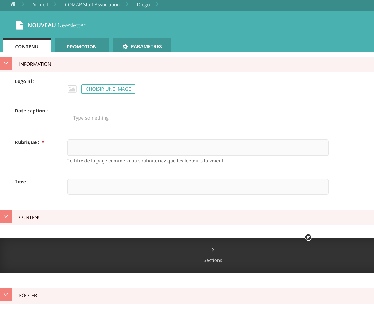The height and width of the screenshot is (317, 374).
Task: Click the home icon in the breadcrumb
Action: (13, 4)
